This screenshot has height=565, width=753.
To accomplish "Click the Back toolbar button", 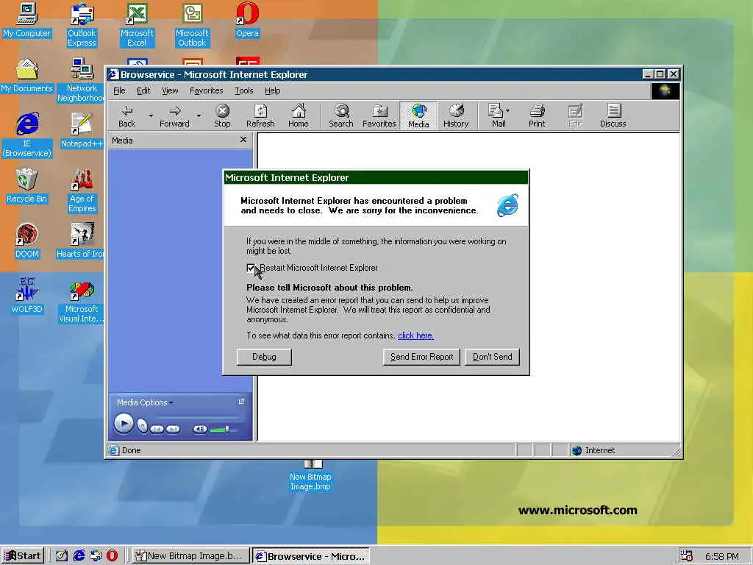I will tap(126, 116).
